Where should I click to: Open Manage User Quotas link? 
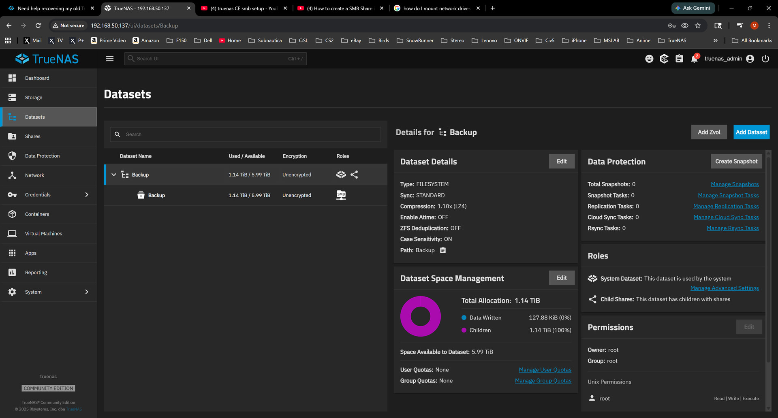click(545, 370)
